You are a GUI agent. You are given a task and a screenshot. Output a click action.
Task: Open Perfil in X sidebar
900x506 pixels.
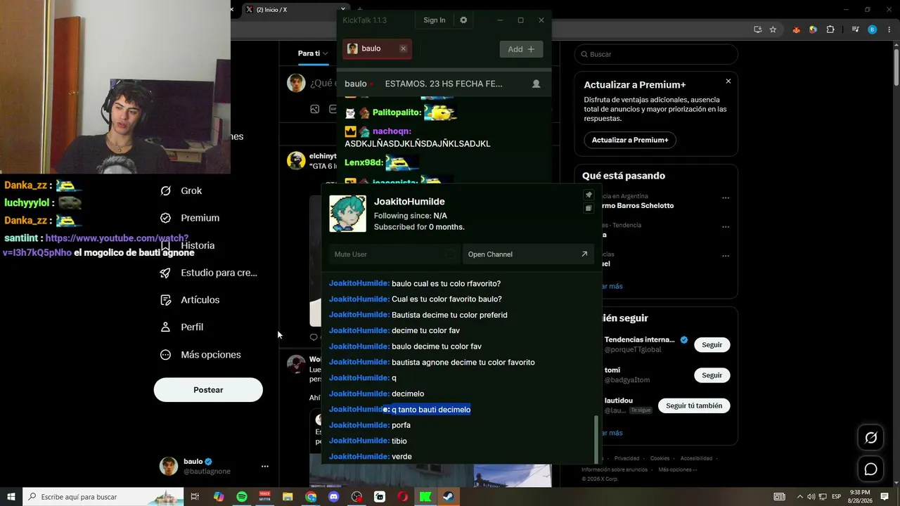(182, 327)
